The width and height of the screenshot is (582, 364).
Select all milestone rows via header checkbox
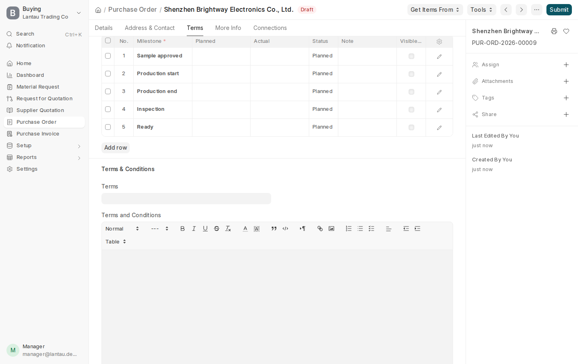108,40
